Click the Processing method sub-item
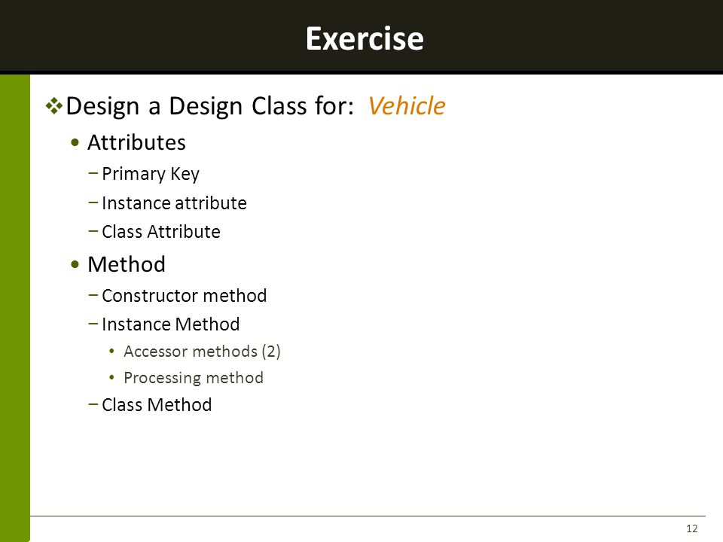723x542 pixels. pos(194,378)
